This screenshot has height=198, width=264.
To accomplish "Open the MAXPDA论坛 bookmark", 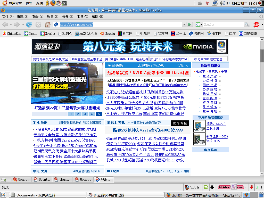I will pyautogui.click(x=86, y=34).
